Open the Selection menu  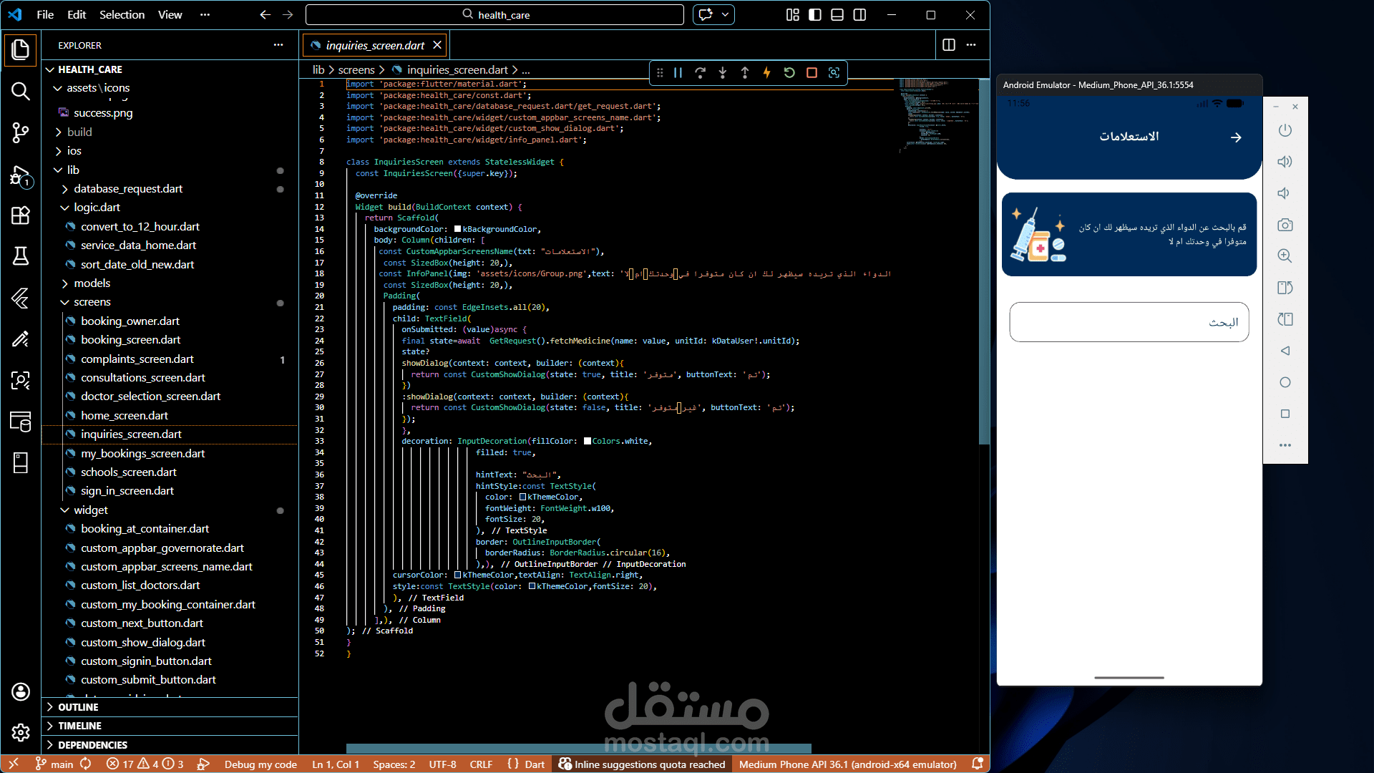coord(122,14)
